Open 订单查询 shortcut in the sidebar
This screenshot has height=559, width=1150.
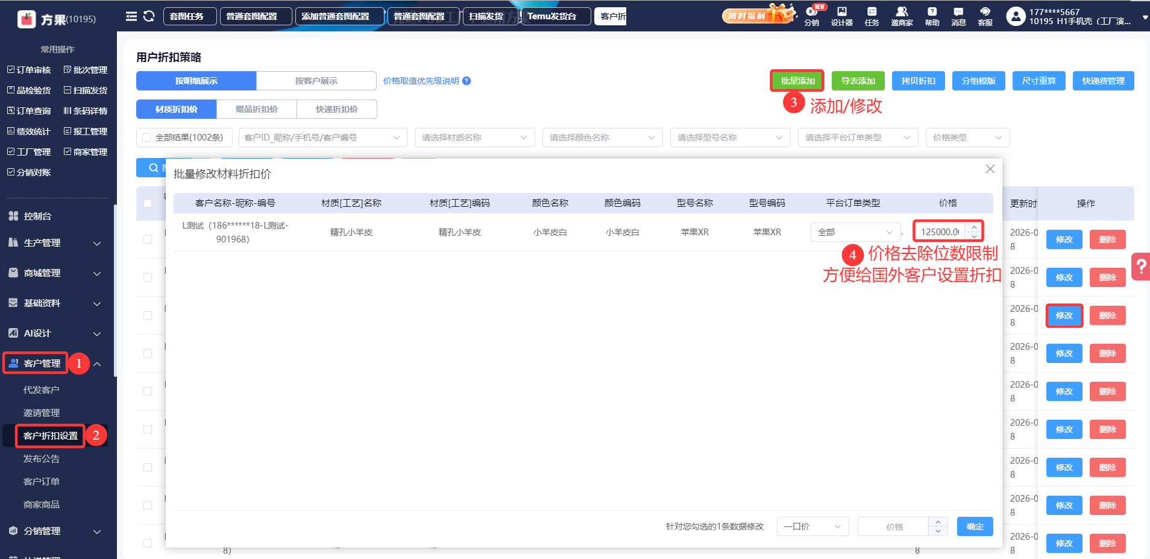click(x=29, y=111)
